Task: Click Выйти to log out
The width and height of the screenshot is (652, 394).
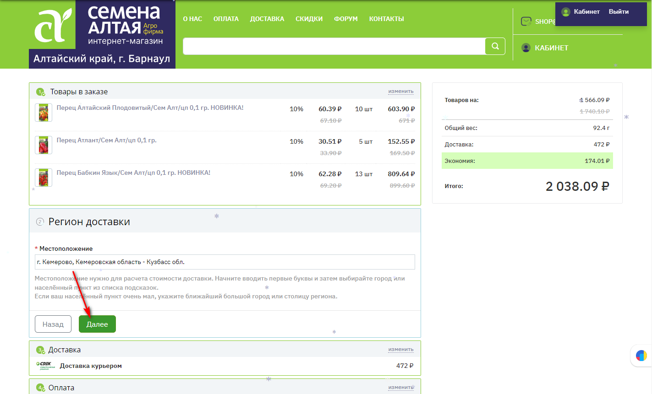Action: coord(619,12)
